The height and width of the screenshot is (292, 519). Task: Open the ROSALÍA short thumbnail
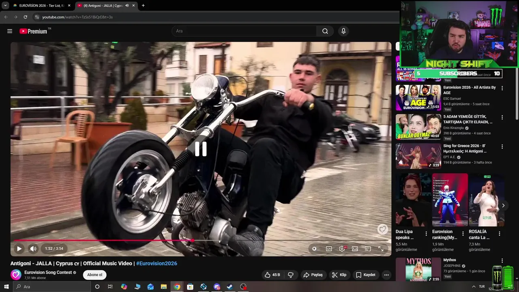(x=487, y=200)
